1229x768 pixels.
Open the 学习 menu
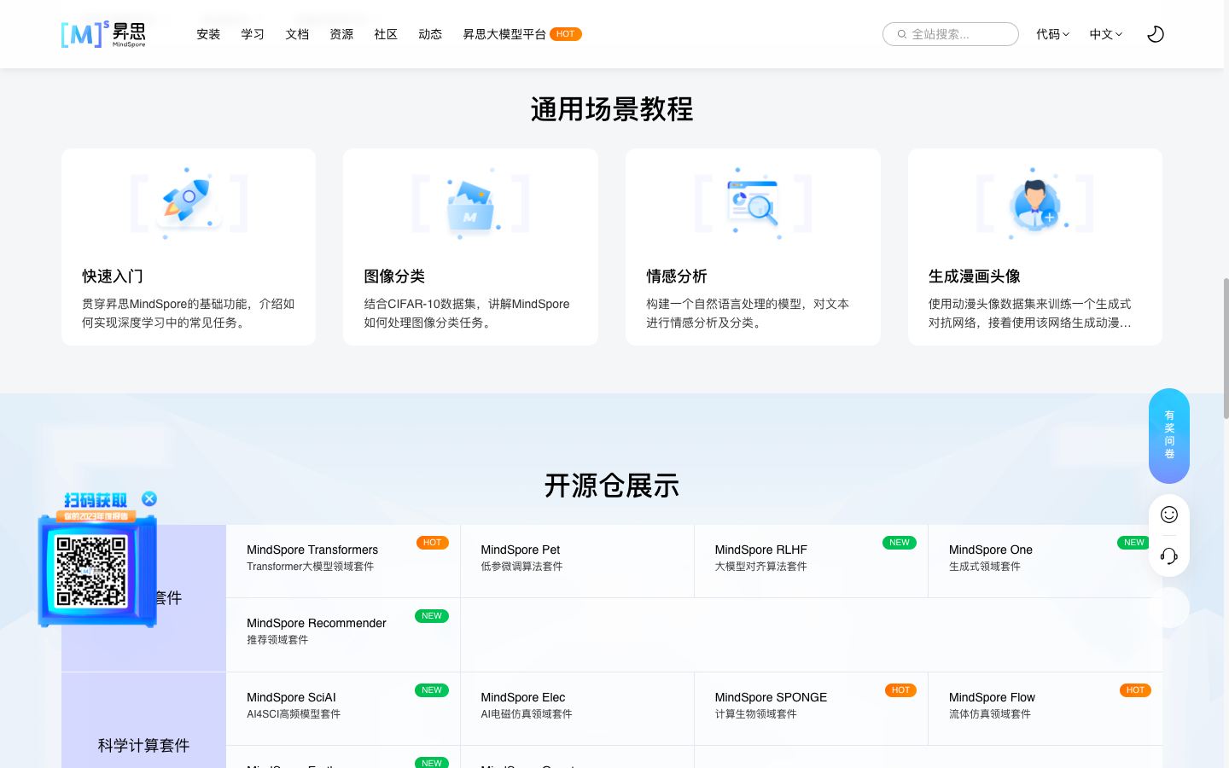(253, 34)
